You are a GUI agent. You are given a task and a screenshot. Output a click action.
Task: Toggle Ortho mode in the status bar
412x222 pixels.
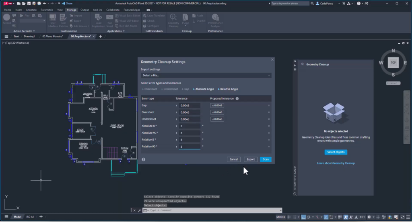coord(303,217)
